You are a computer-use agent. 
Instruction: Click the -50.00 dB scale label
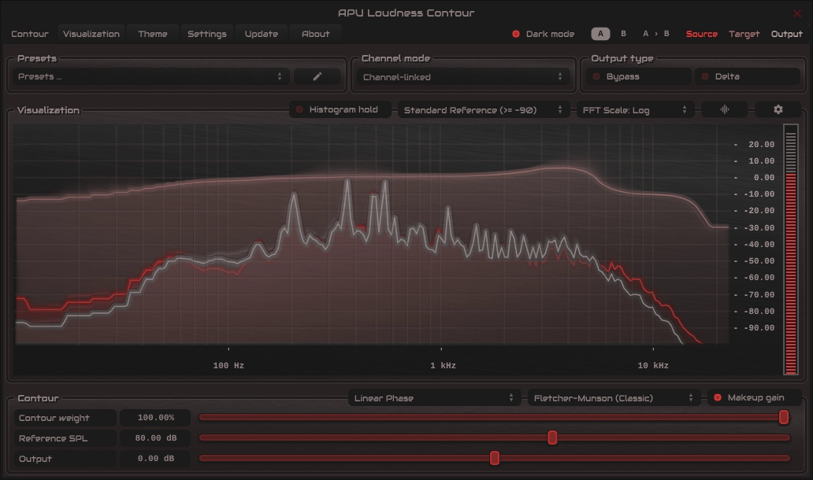pyautogui.click(x=759, y=261)
